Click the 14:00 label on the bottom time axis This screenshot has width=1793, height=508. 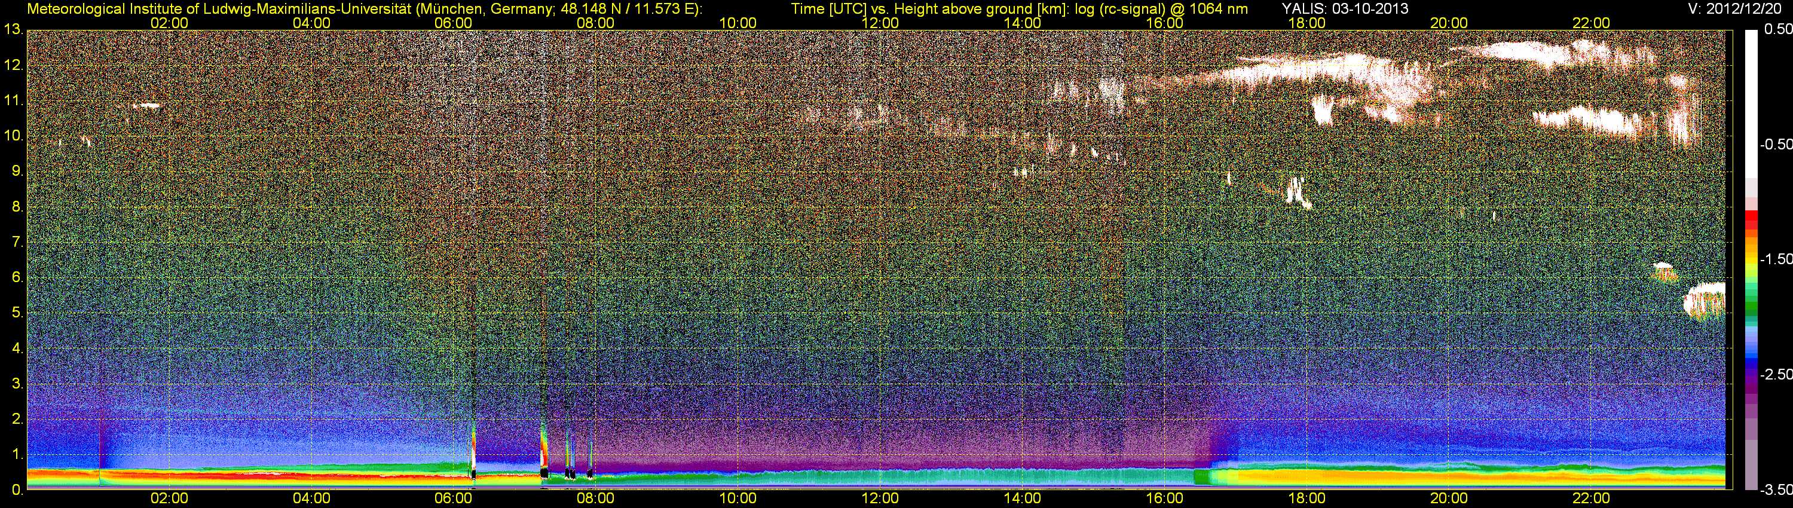tap(1023, 498)
